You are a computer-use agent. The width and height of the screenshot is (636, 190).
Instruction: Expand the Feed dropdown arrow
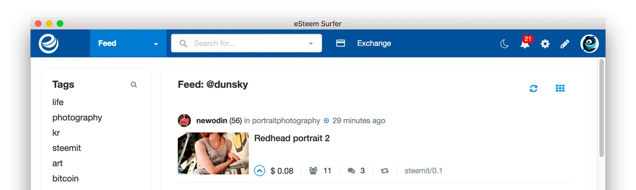(x=156, y=44)
